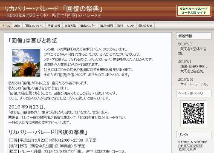Open the 趣旨 navigation tab
This screenshot has height=153, width=214.
17,25
